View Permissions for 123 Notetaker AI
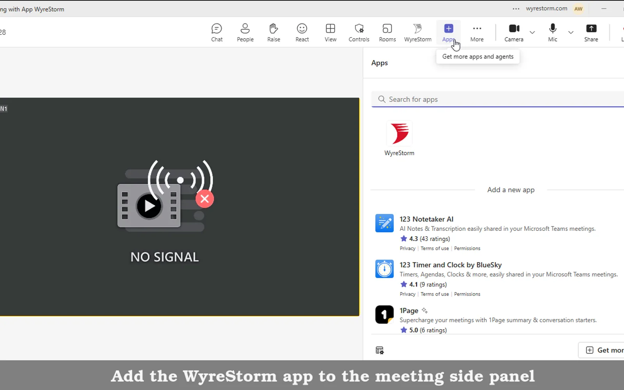The image size is (624, 390). pos(467,248)
